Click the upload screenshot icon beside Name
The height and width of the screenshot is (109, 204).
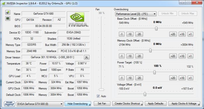pyautogui.click(x=8, y=12)
